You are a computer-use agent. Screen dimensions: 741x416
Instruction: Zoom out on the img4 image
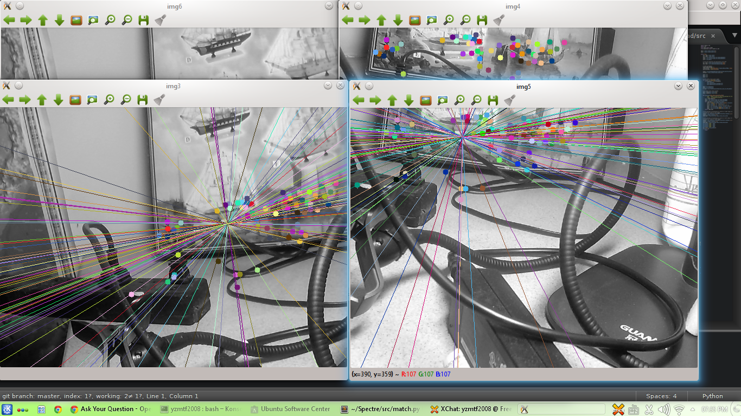tap(465, 20)
